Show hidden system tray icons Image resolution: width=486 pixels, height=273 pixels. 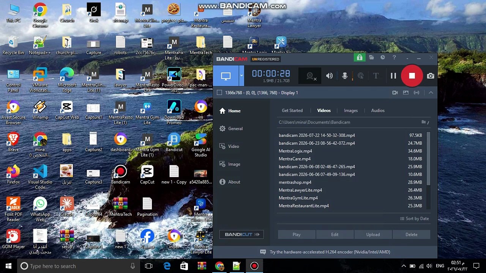point(404,266)
